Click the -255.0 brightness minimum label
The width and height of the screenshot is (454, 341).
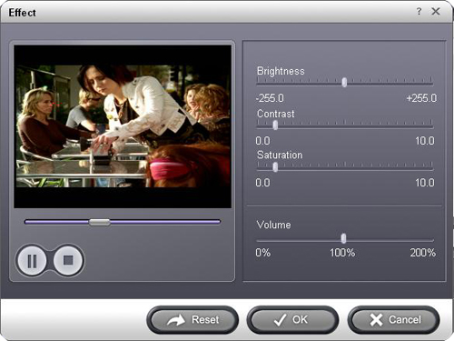[x=270, y=98]
